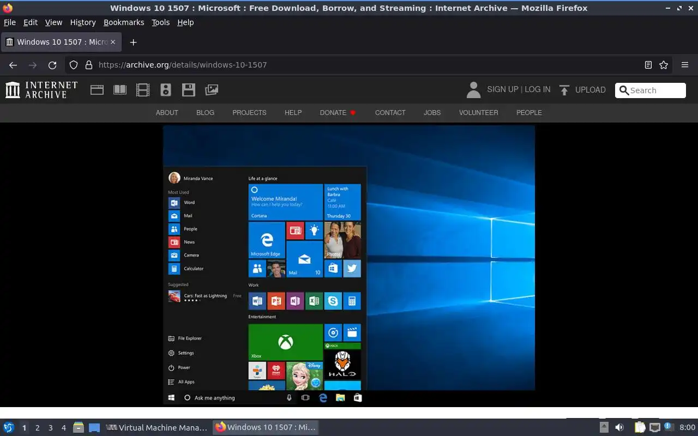
Task: Click the UPLOAD link
Action: [x=591, y=90]
